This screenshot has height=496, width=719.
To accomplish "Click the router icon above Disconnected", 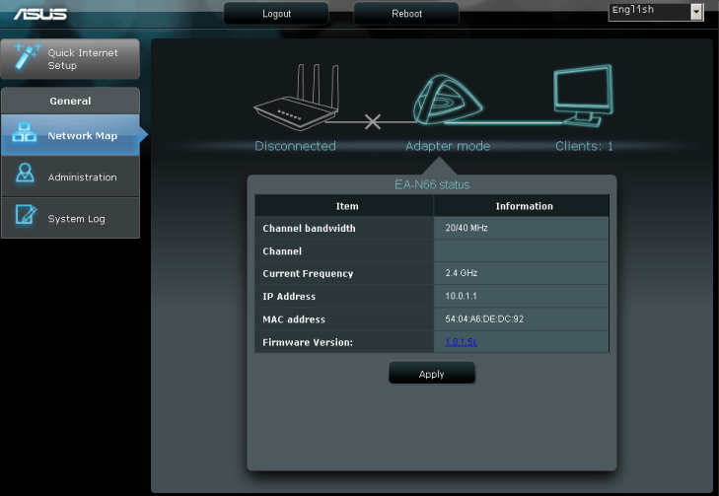I will (x=297, y=98).
